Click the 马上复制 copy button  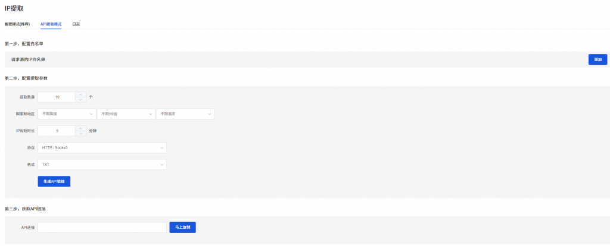pyautogui.click(x=182, y=227)
